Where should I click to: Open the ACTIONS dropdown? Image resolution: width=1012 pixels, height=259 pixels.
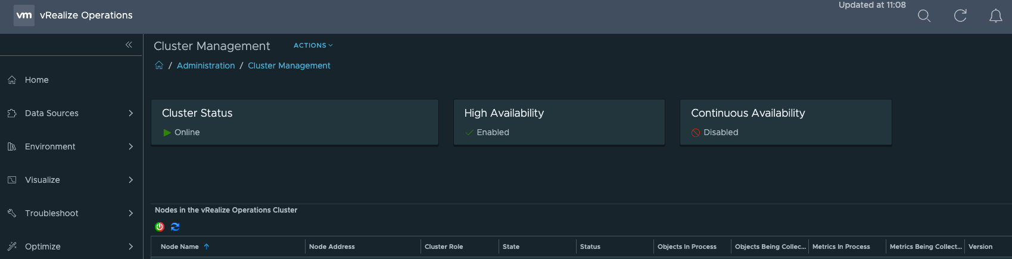point(313,45)
